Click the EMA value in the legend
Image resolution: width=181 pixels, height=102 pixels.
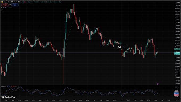(9, 8)
